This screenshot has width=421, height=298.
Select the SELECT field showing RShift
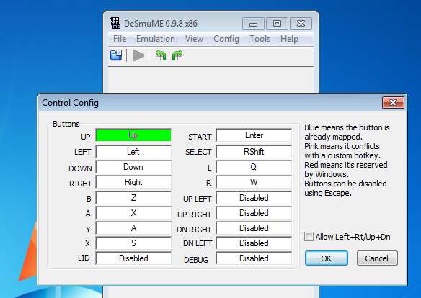(254, 152)
